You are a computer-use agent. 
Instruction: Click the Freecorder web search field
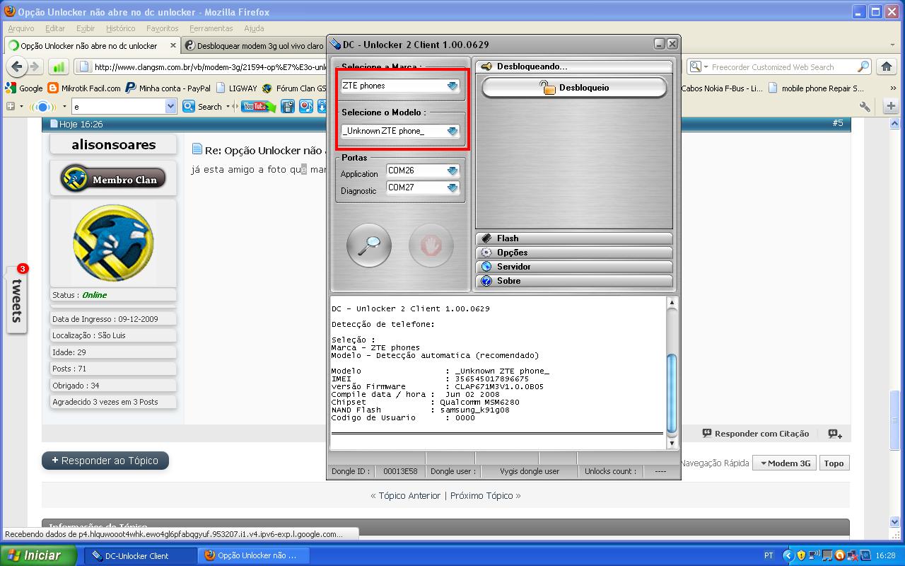point(782,67)
